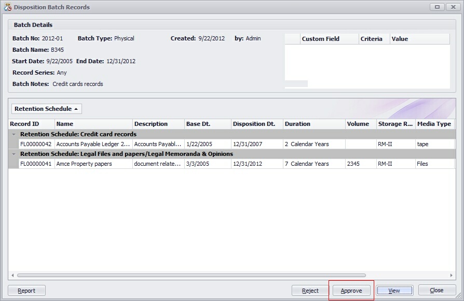
Task: Collapse the Legal Files and papers group
Action: [13, 154]
